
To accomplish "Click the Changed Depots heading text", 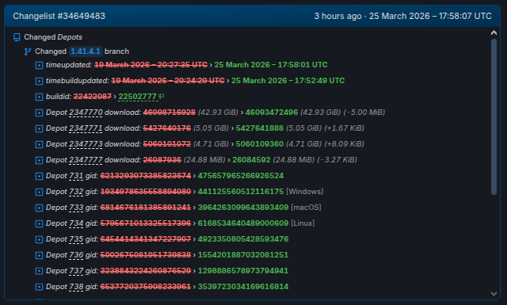I will pyautogui.click(x=53, y=37).
